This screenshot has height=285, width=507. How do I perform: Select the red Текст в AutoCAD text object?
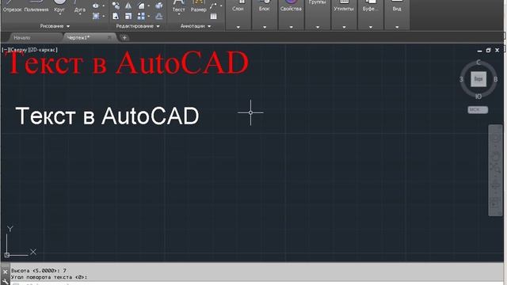[x=128, y=63]
